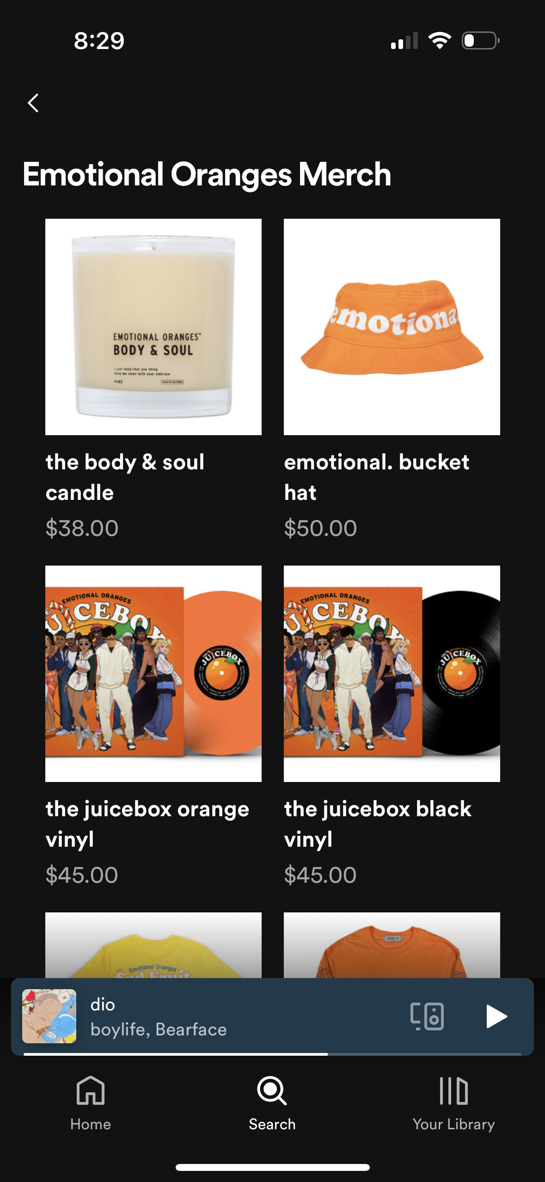Select 'the body & soul candle' title
The width and height of the screenshot is (545, 1182).
click(125, 477)
